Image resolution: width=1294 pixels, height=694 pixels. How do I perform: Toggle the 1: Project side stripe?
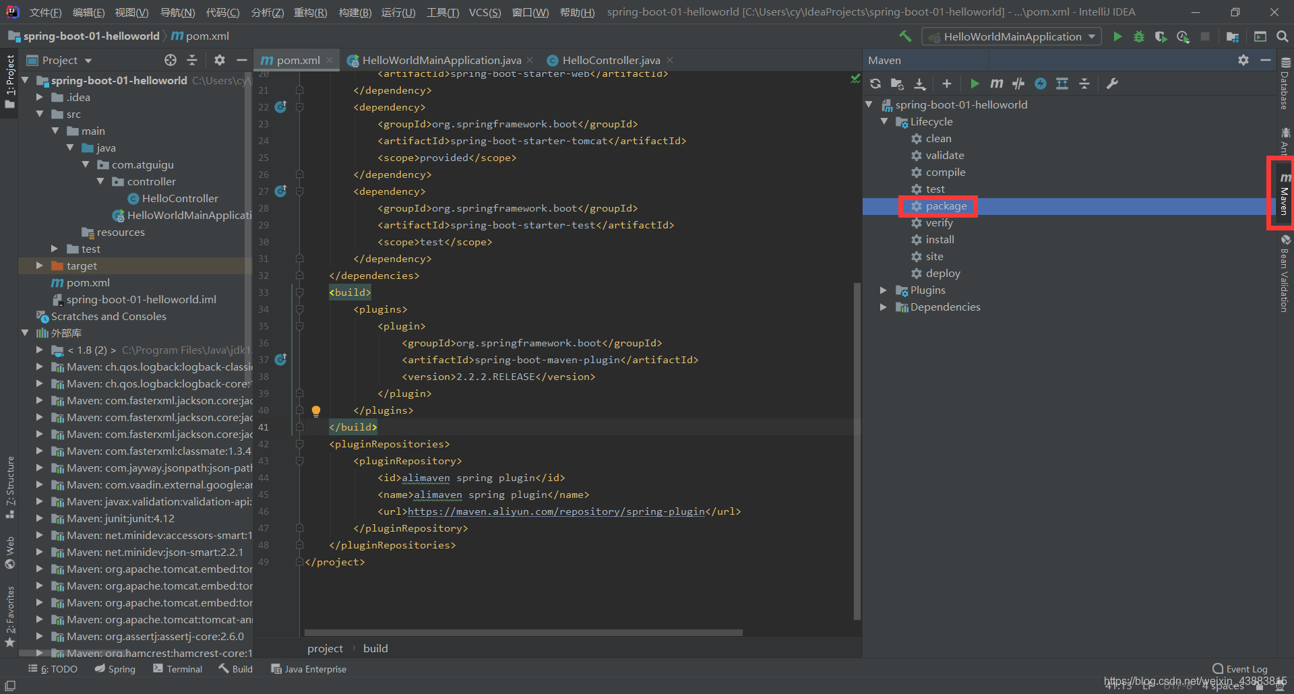(x=10, y=82)
